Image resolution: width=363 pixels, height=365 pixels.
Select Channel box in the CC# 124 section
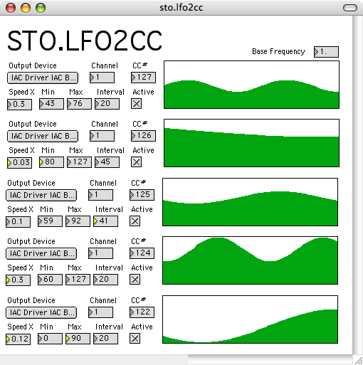[100, 253]
